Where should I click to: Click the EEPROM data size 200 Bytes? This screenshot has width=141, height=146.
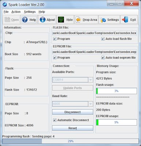[x=103, y=110]
